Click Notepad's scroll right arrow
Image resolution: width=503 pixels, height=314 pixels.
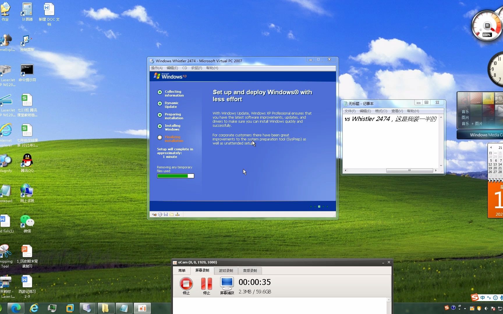pos(436,170)
